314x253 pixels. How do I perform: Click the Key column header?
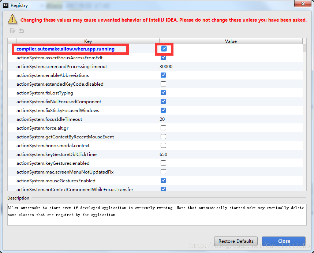(88, 41)
